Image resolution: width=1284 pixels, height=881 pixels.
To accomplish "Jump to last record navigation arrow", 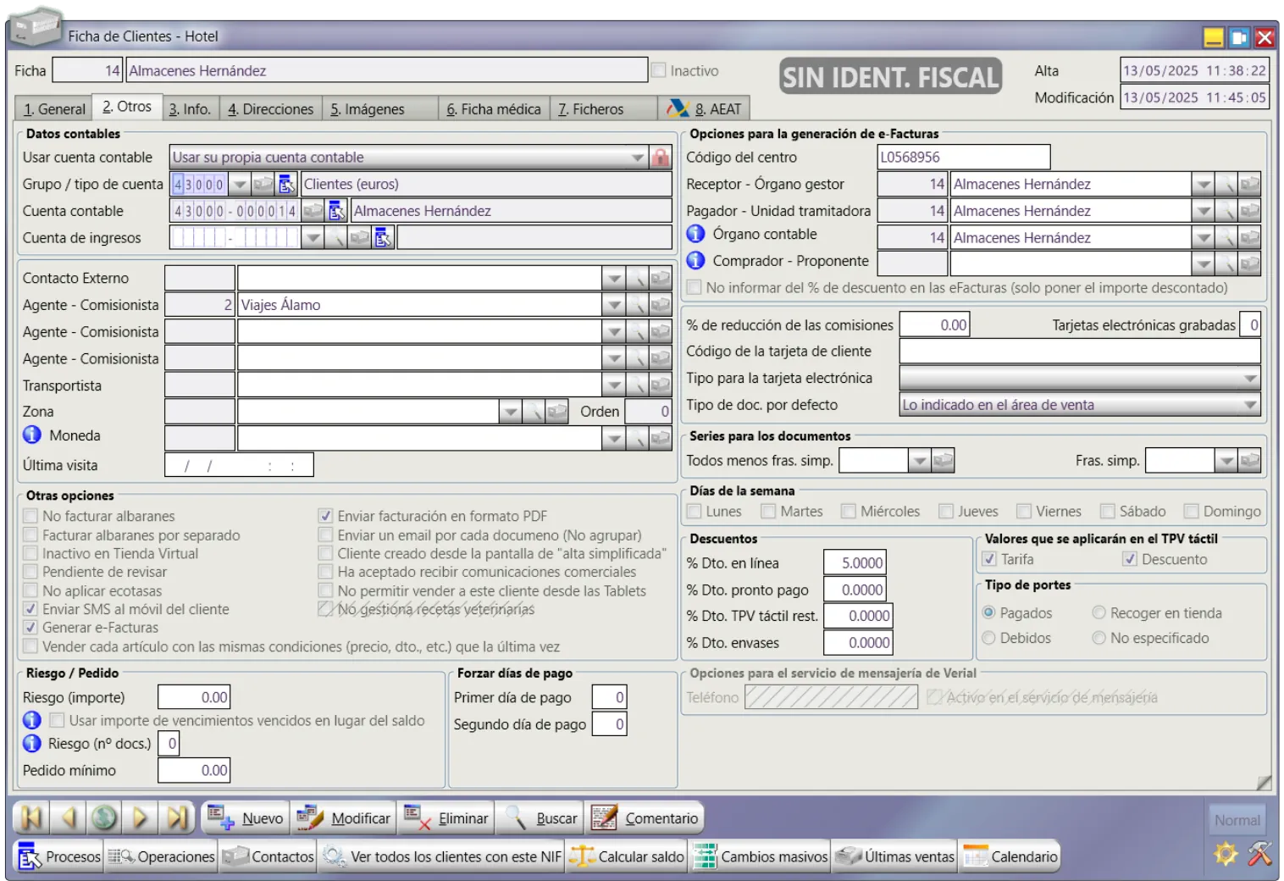I will pyautogui.click(x=177, y=817).
